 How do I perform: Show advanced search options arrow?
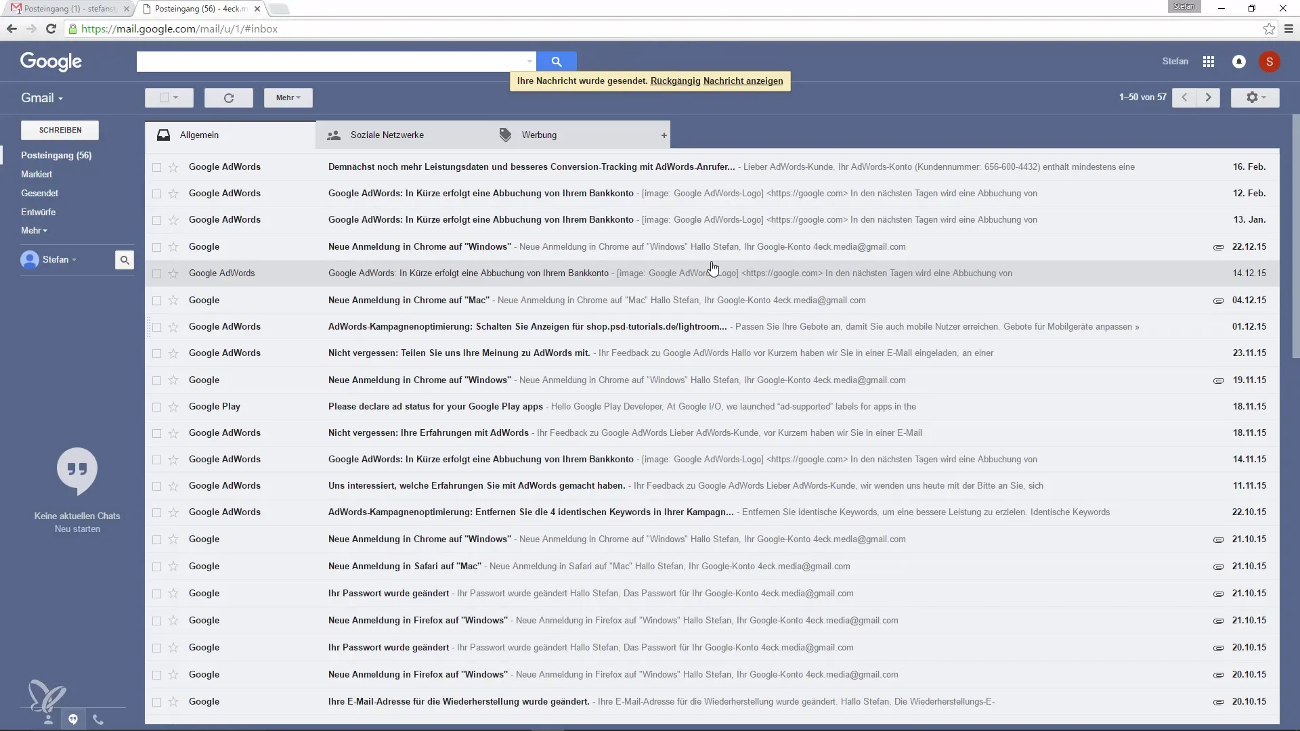(x=529, y=62)
